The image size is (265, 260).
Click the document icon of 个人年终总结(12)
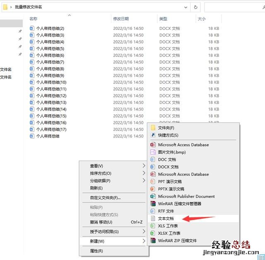[x=32, y=96]
